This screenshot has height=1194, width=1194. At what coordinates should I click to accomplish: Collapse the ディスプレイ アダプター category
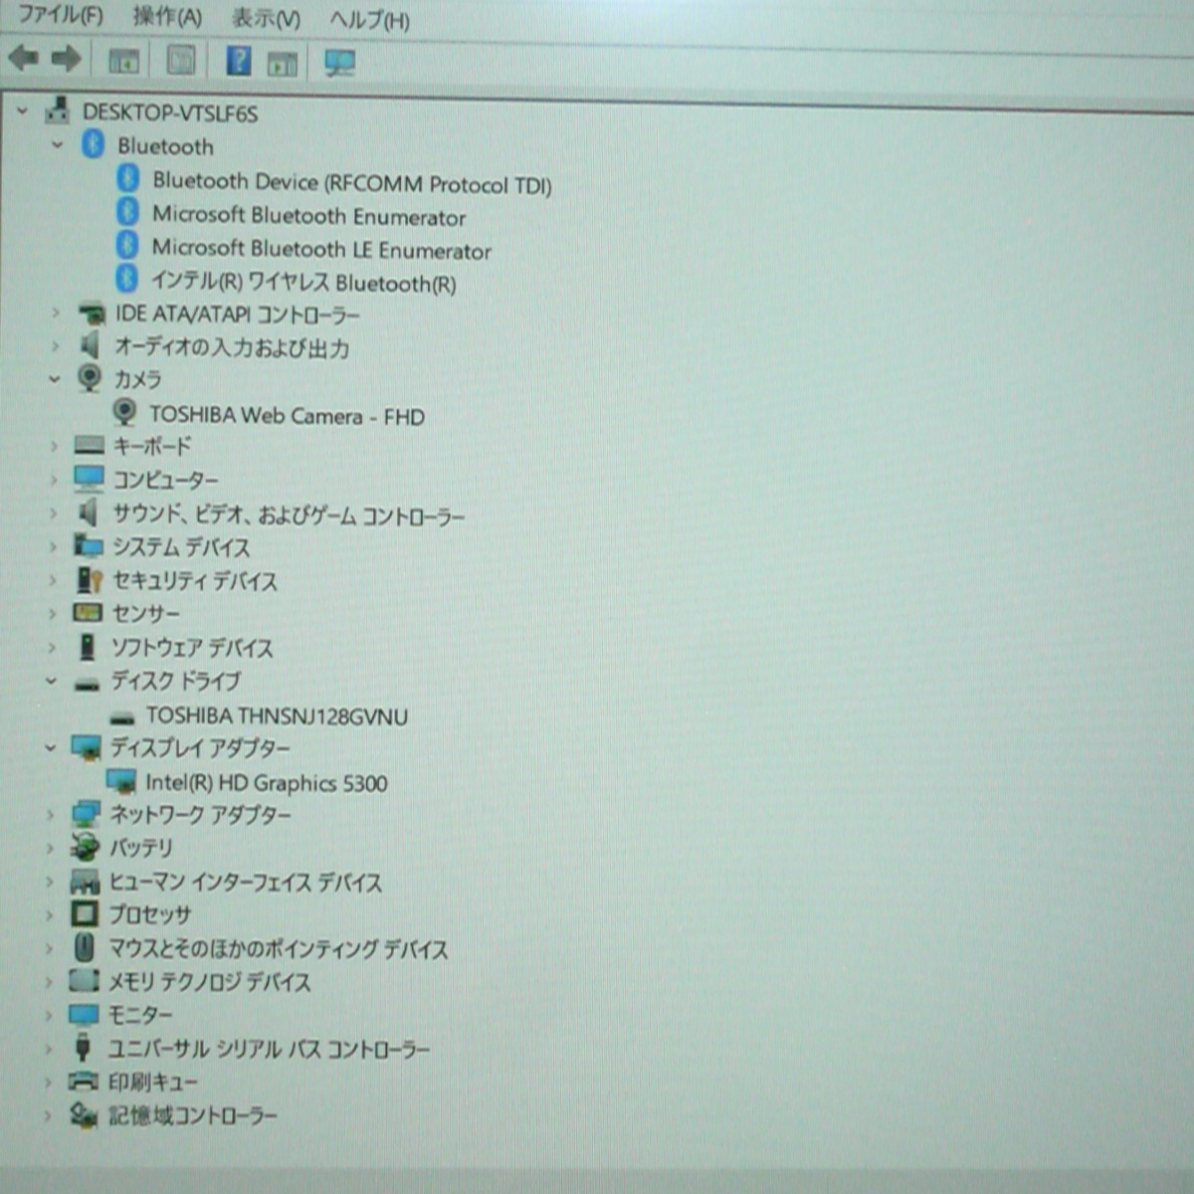(51, 747)
